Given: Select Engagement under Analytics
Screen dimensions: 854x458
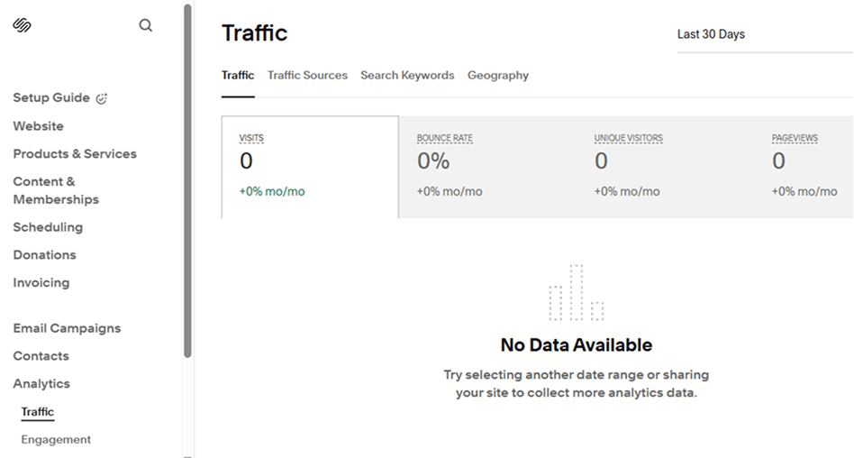Looking at the screenshot, I should pyautogui.click(x=56, y=439).
